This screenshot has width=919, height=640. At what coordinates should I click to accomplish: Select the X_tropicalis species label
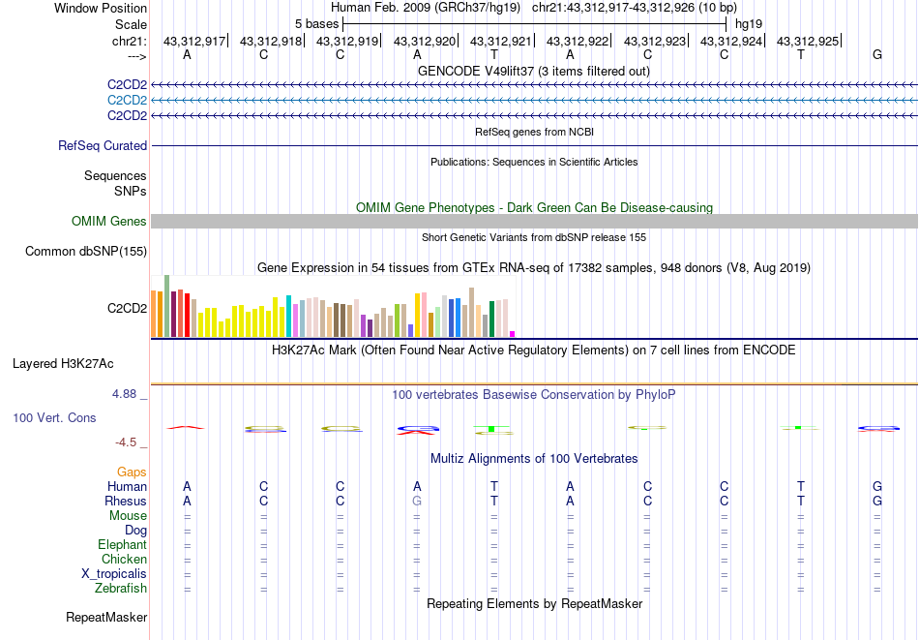[x=114, y=574]
